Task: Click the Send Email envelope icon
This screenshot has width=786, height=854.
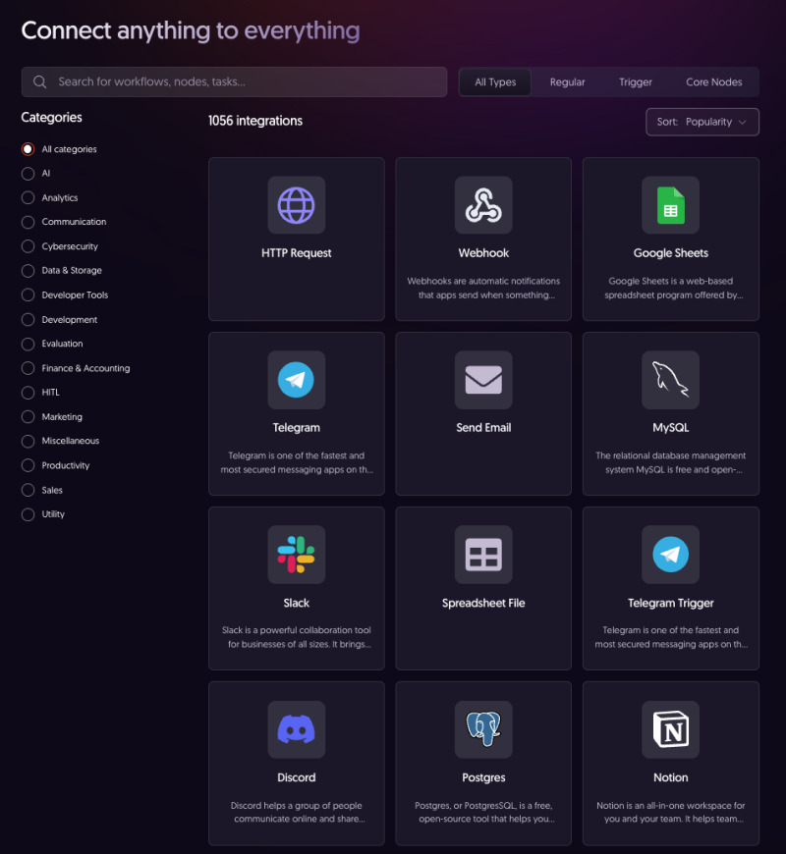Action: pyautogui.click(x=483, y=380)
